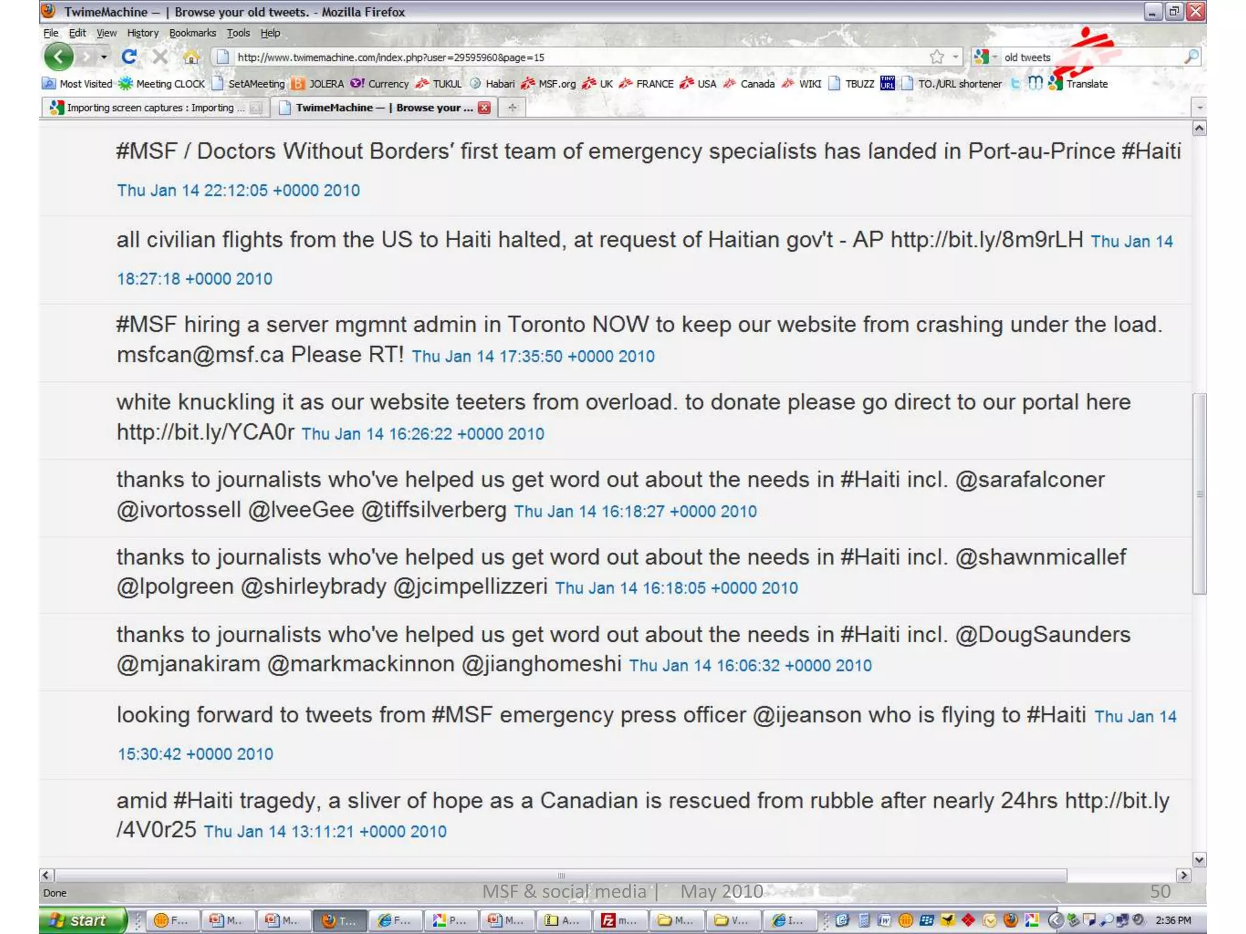
Task: Open the Windows start button
Action: click(82, 920)
